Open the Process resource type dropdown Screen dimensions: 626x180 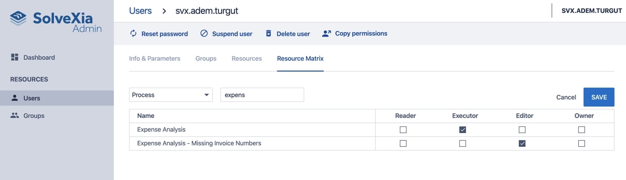[x=171, y=95]
